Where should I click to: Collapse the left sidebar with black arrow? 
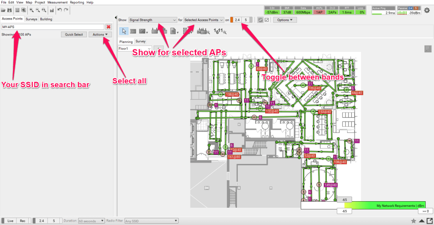coord(115,18)
